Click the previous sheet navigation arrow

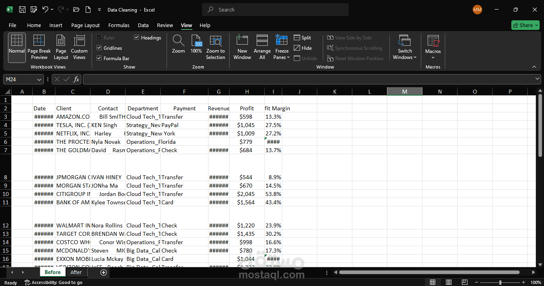click(x=12, y=272)
